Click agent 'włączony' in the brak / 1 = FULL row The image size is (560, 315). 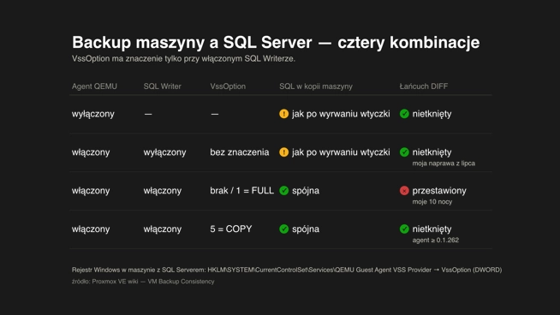click(x=91, y=191)
